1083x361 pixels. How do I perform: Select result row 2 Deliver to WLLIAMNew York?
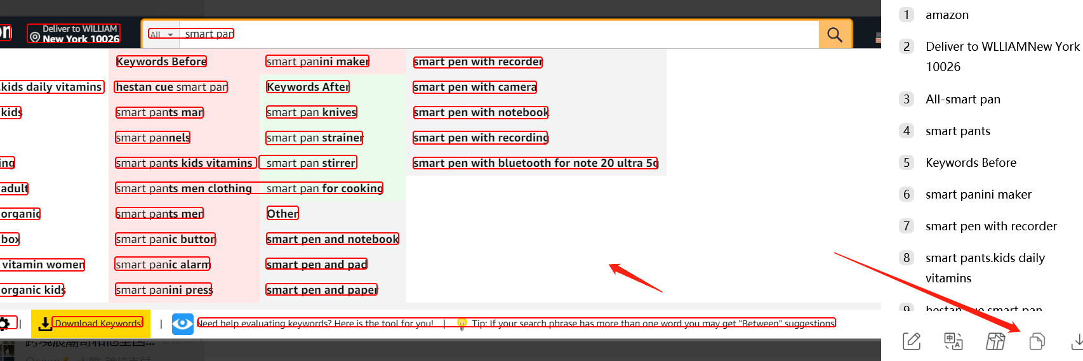[x=1002, y=56]
